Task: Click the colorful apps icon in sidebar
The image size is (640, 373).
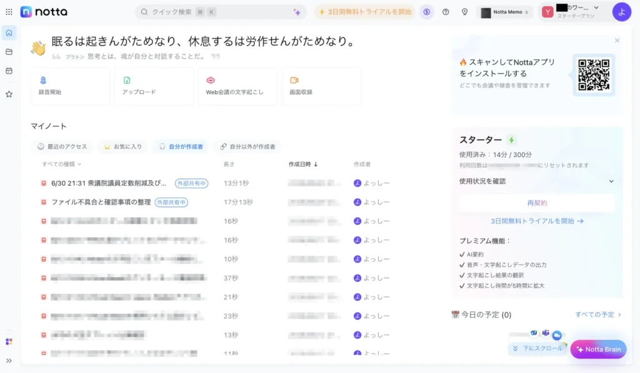Action: coord(9,342)
